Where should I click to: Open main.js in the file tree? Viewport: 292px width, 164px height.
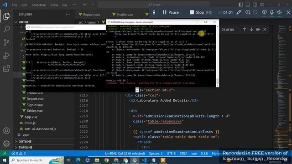coord(30,123)
